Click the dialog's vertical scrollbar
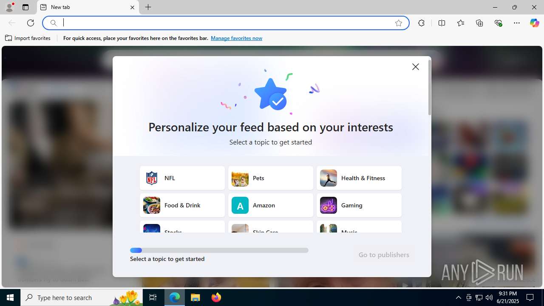Viewport: 544px width, 306px height. (430, 88)
